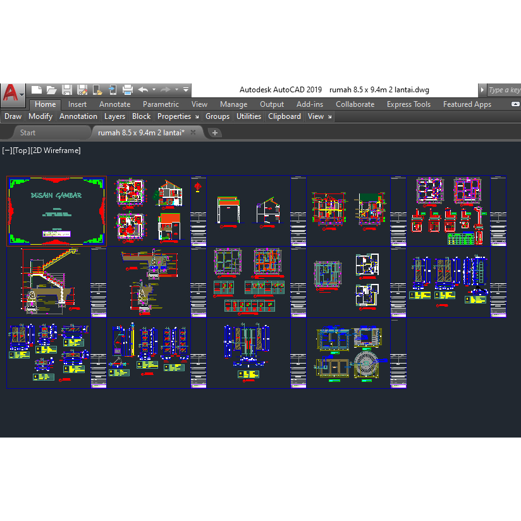
Task: Customize Quick Access Toolbar dropdown
Action: tap(186, 90)
